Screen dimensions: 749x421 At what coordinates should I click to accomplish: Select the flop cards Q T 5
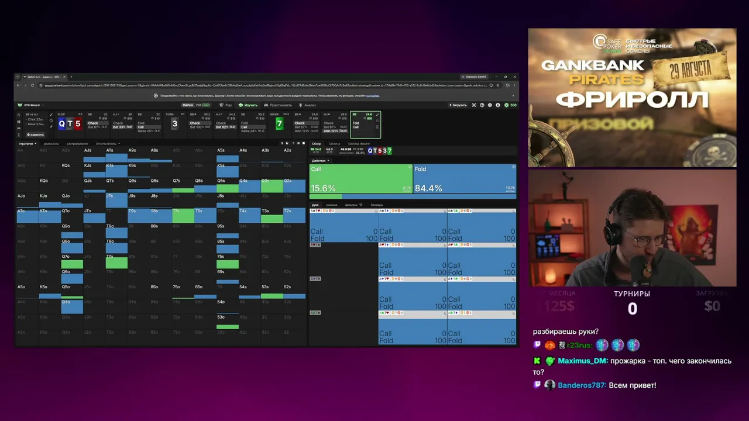tap(70, 123)
